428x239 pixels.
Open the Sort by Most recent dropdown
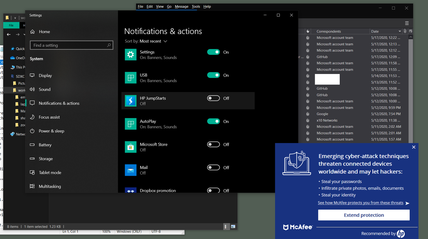tap(153, 41)
